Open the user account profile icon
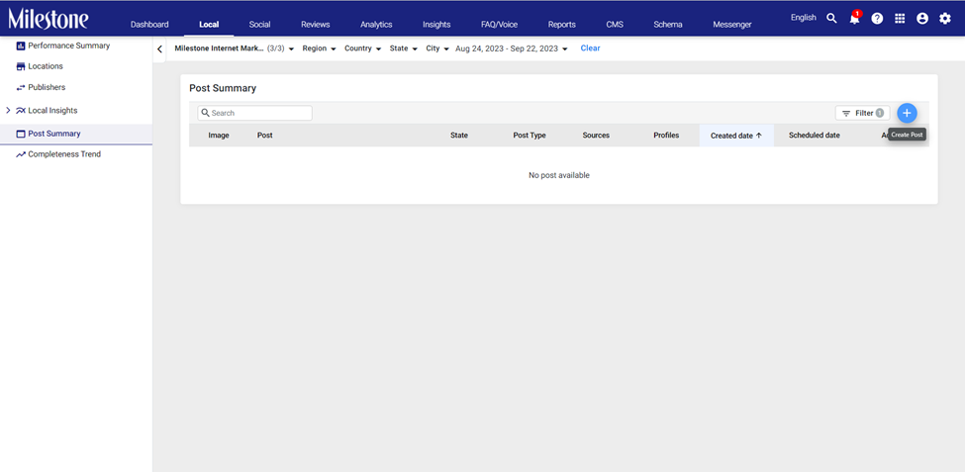 click(x=921, y=19)
